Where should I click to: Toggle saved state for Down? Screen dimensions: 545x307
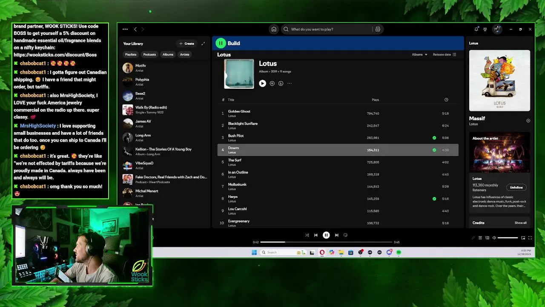click(434, 150)
